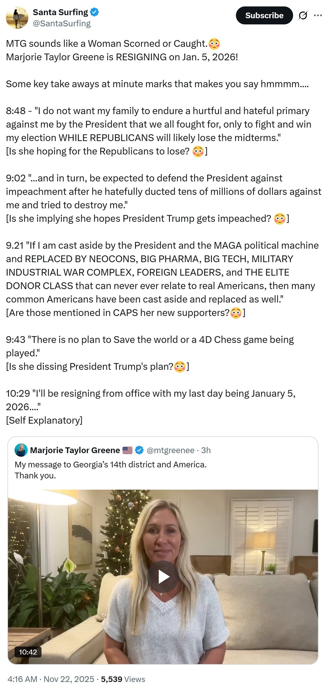Open the Santa Surfing display name
The width and height of the screenshot is (327, 688).
[x=60, y=12]
